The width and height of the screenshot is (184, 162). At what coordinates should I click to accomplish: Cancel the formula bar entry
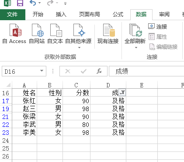point(68,71)
